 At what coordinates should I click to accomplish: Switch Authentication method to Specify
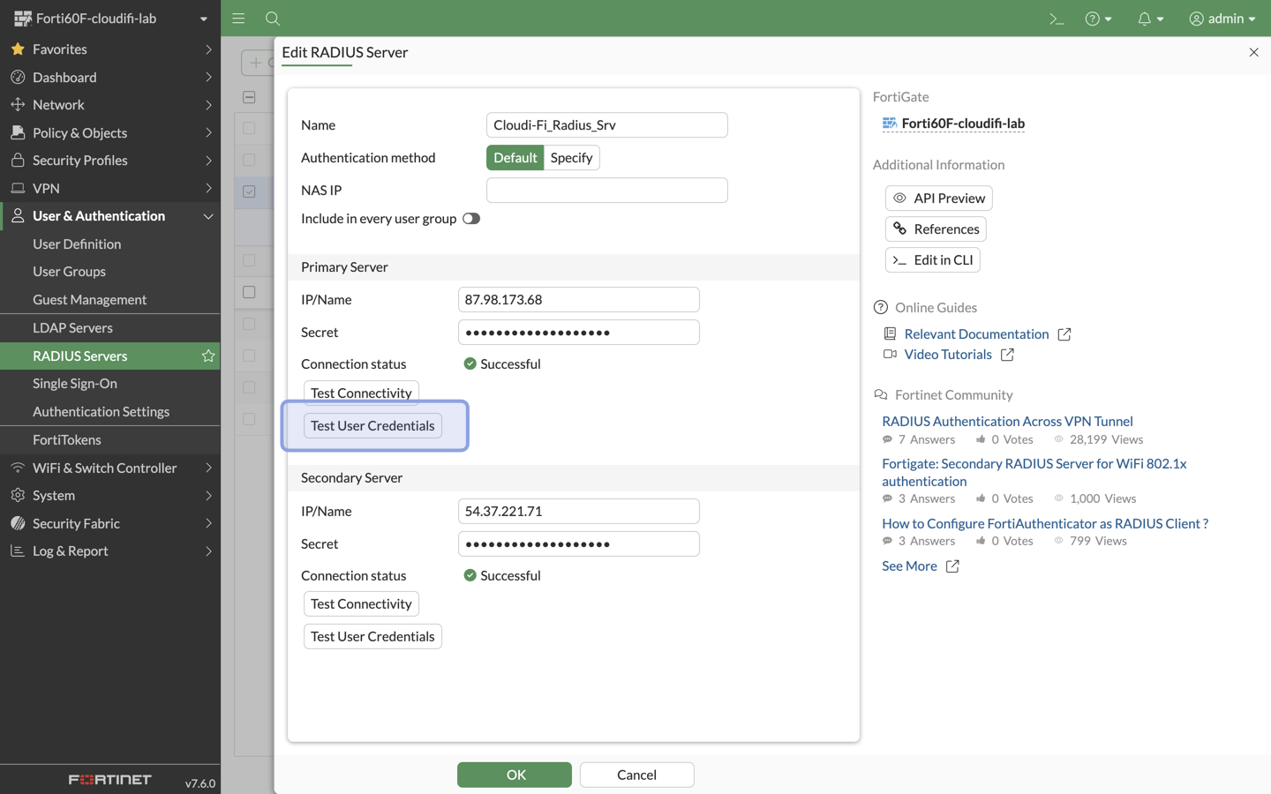click(571, 157)
